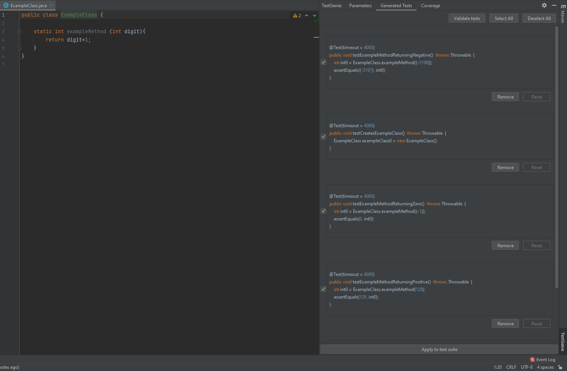The width and height of the screenshot is (567, 371).
Task: Collapse exampleMethod code fold at line 3
Action: 19,31
